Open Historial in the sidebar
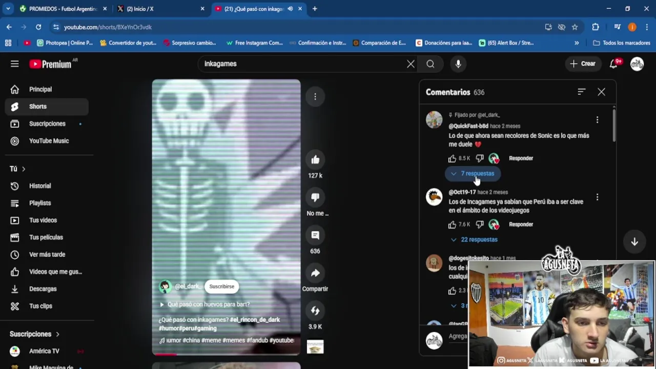Screen dimensions: 656x369 (47, 186)
